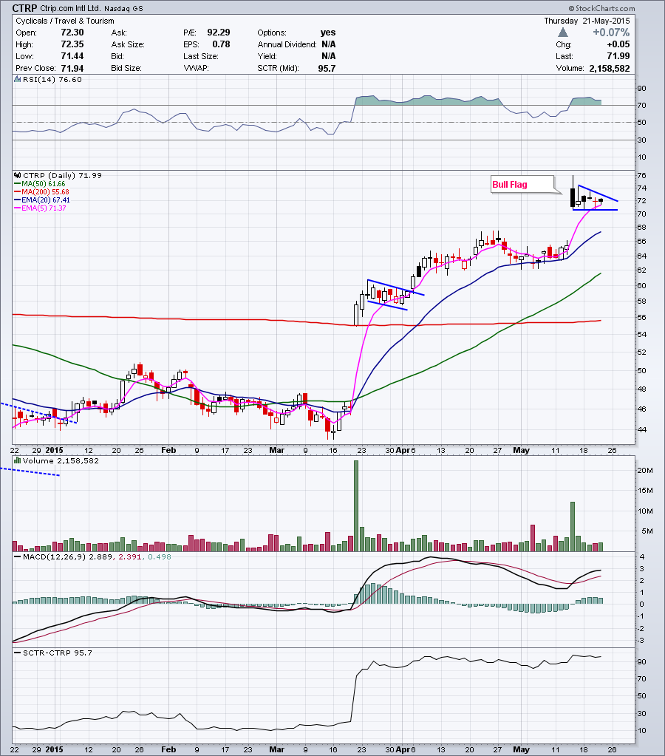Click the Chg value +0.05

click(618, 44)
